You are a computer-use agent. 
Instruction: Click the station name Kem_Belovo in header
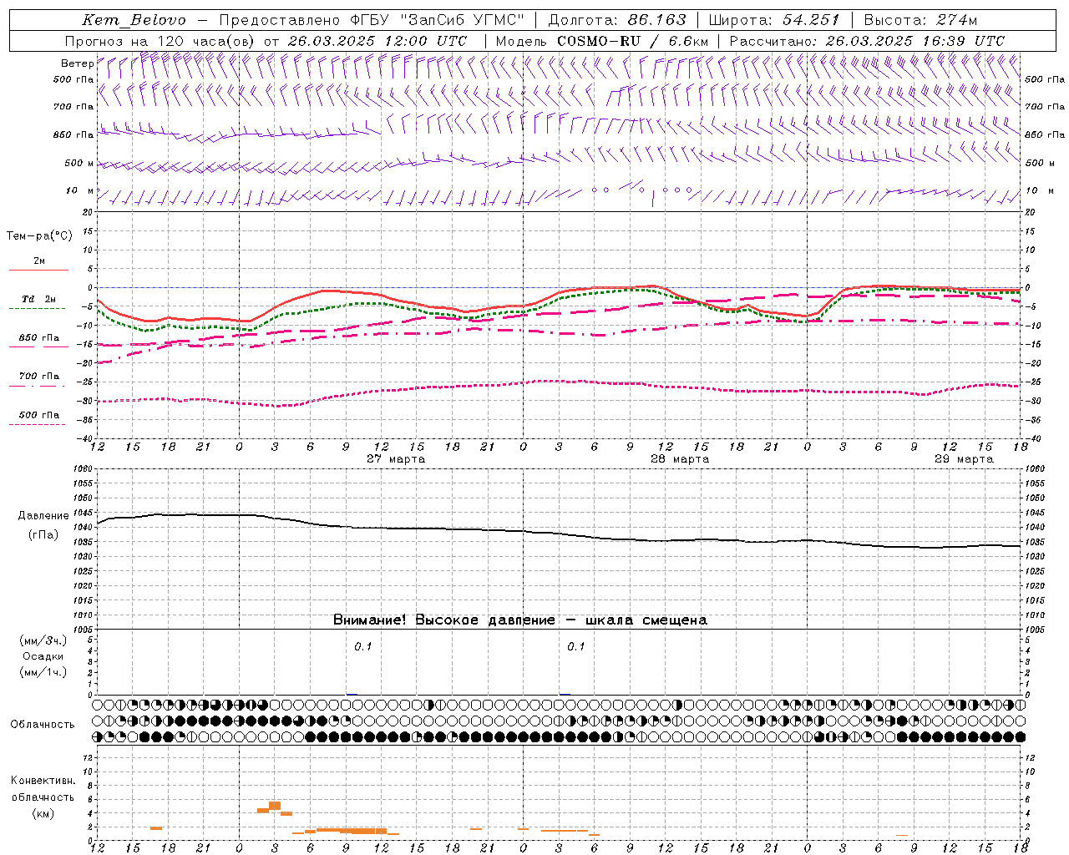[134, 20]
